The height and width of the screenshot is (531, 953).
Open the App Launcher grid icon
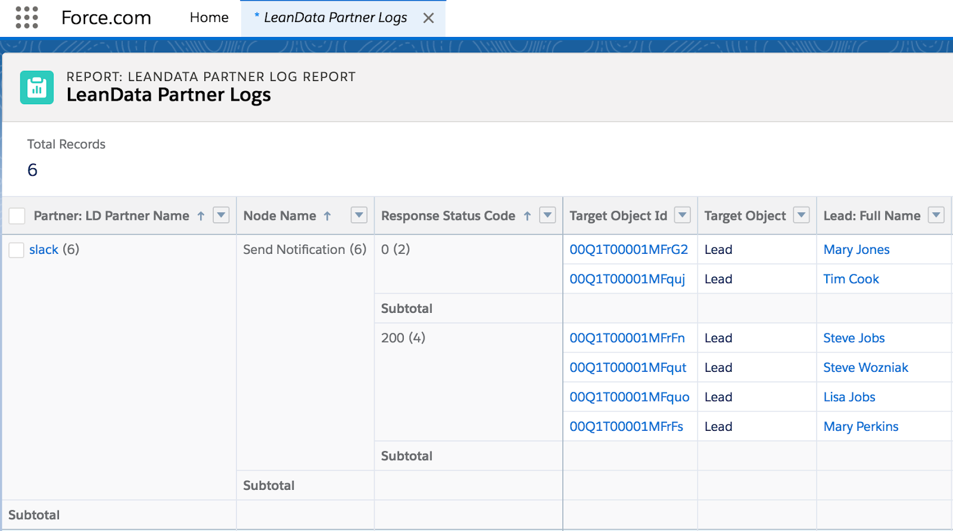[27, 18]
